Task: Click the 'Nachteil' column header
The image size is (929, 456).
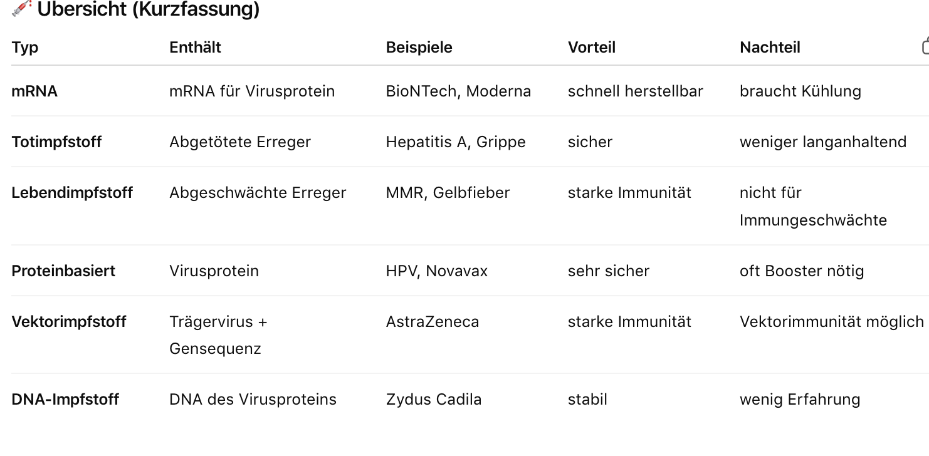Action: (x=770, y=48)
